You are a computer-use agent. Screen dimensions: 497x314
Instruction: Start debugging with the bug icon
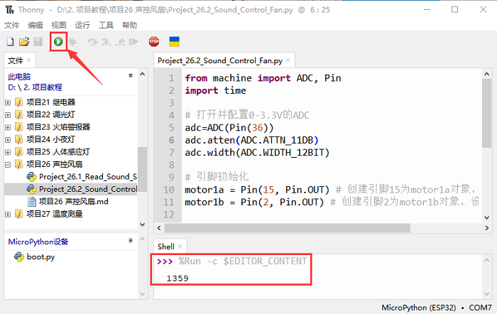coord(72,42)
